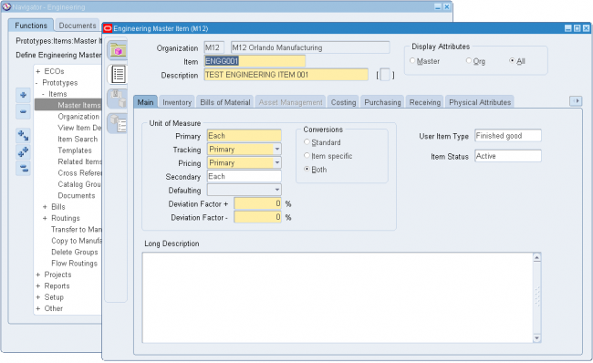Expand the ECOs node in Navigator
This screenshot has width=593, height=363.
tap(37, 71)
